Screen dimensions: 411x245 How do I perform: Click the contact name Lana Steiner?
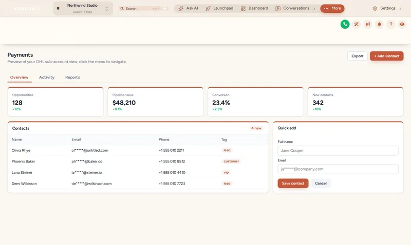22,173
